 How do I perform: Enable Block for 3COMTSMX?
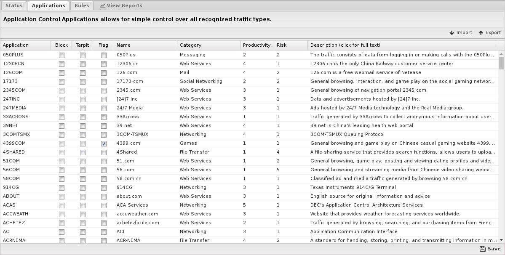(x=61, y=135)
